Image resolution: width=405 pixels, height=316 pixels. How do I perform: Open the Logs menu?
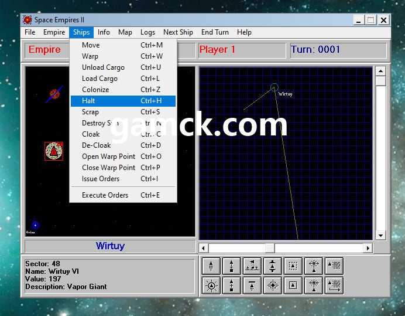pos(147,32)
